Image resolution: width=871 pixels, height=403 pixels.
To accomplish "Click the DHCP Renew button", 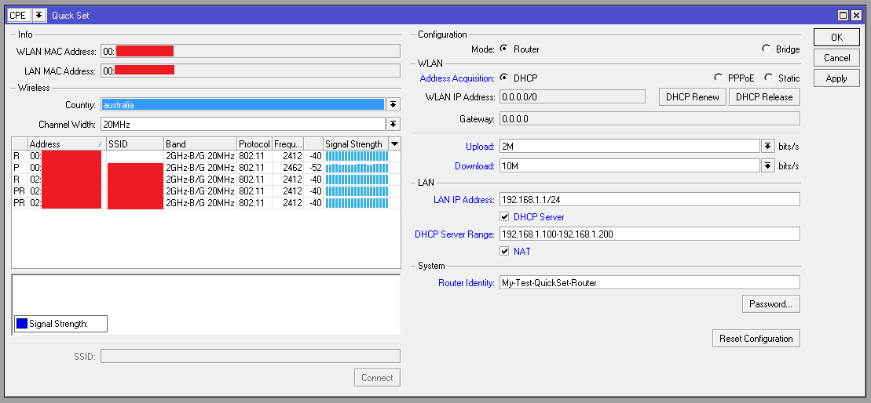I will [693, 96].
